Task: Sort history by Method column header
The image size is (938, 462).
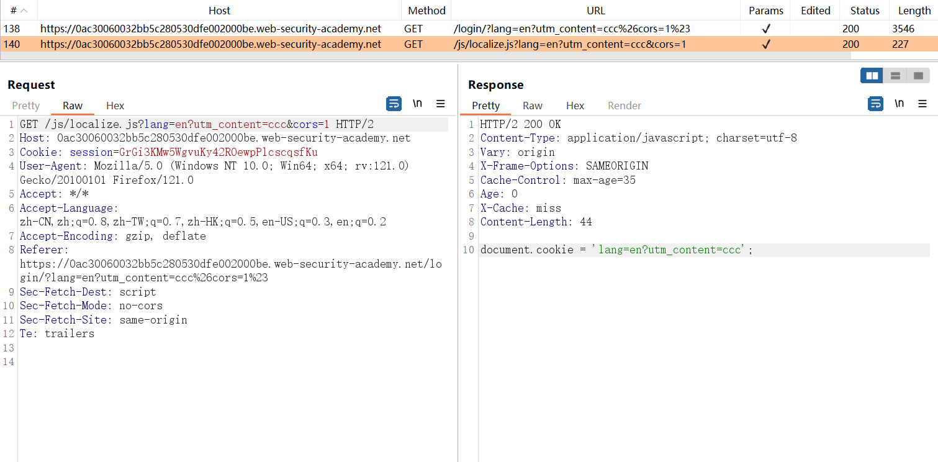Action: 426,11
